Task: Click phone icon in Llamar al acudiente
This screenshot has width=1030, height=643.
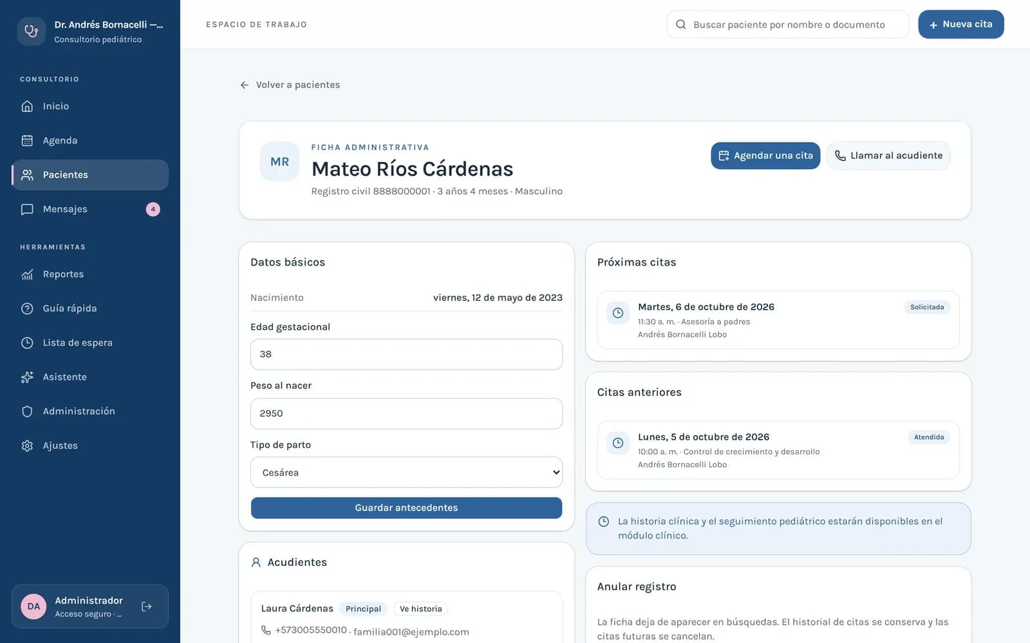Action: 840,156
